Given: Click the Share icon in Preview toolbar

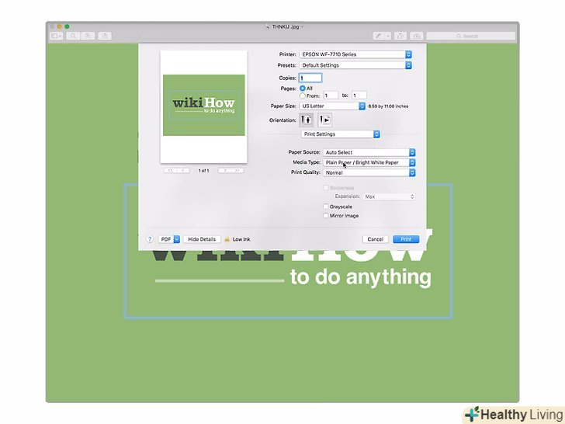Looking at the screenshot, I should [105, 36].
